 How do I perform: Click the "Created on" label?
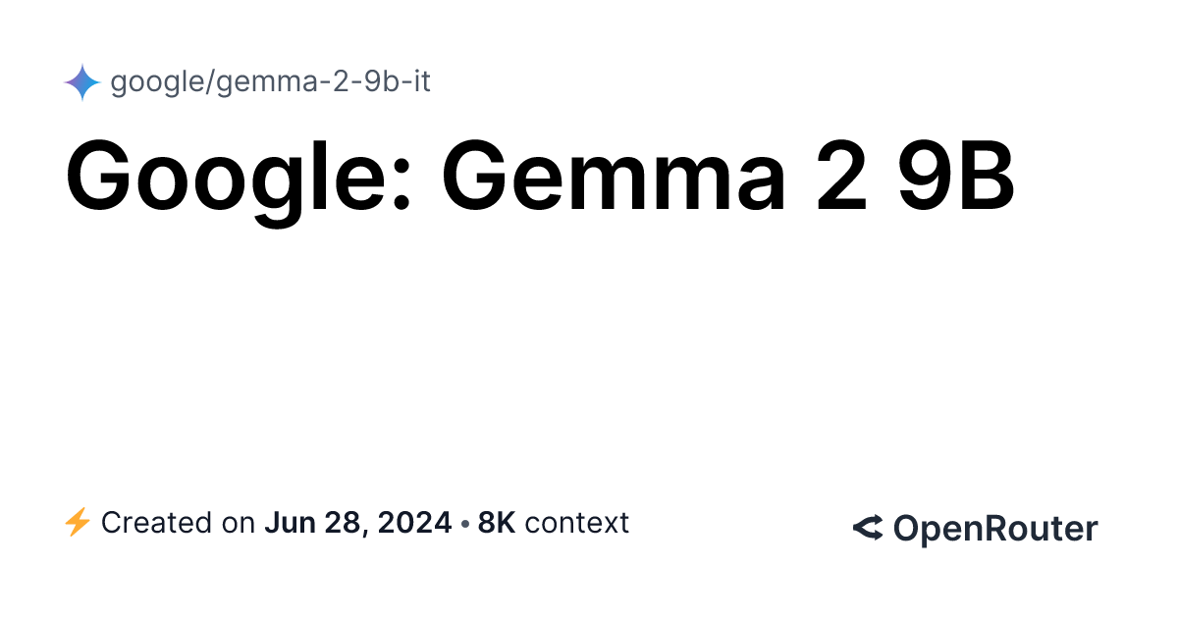(x=178, y=523)
